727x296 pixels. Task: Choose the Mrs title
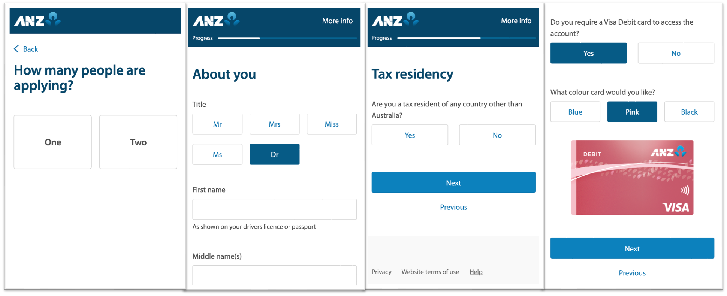[x=274, y=124]
